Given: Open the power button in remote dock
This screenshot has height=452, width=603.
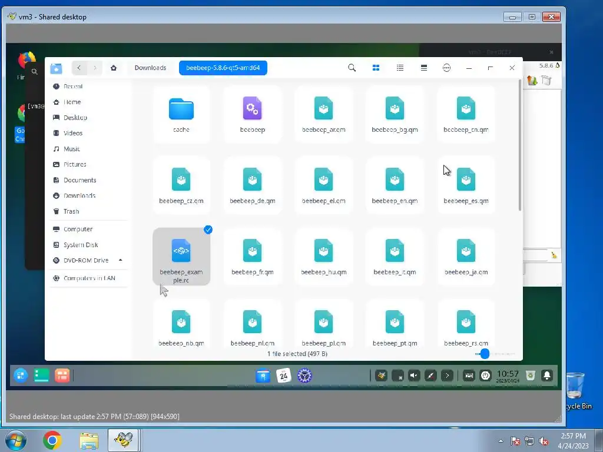Looking at the screenshot, I should click(x=486, y=375).
